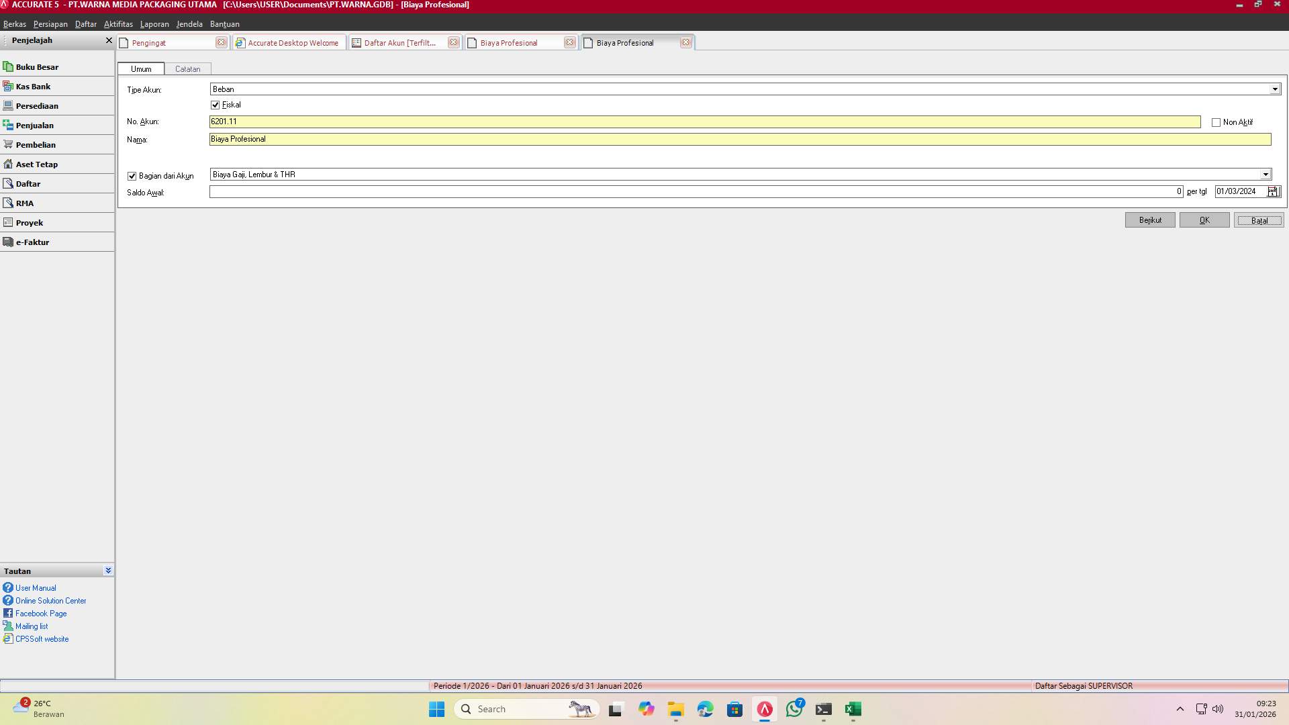Uncheck the Fiskal checkbox
1289x725 pixels.
[x=216, y=104]
